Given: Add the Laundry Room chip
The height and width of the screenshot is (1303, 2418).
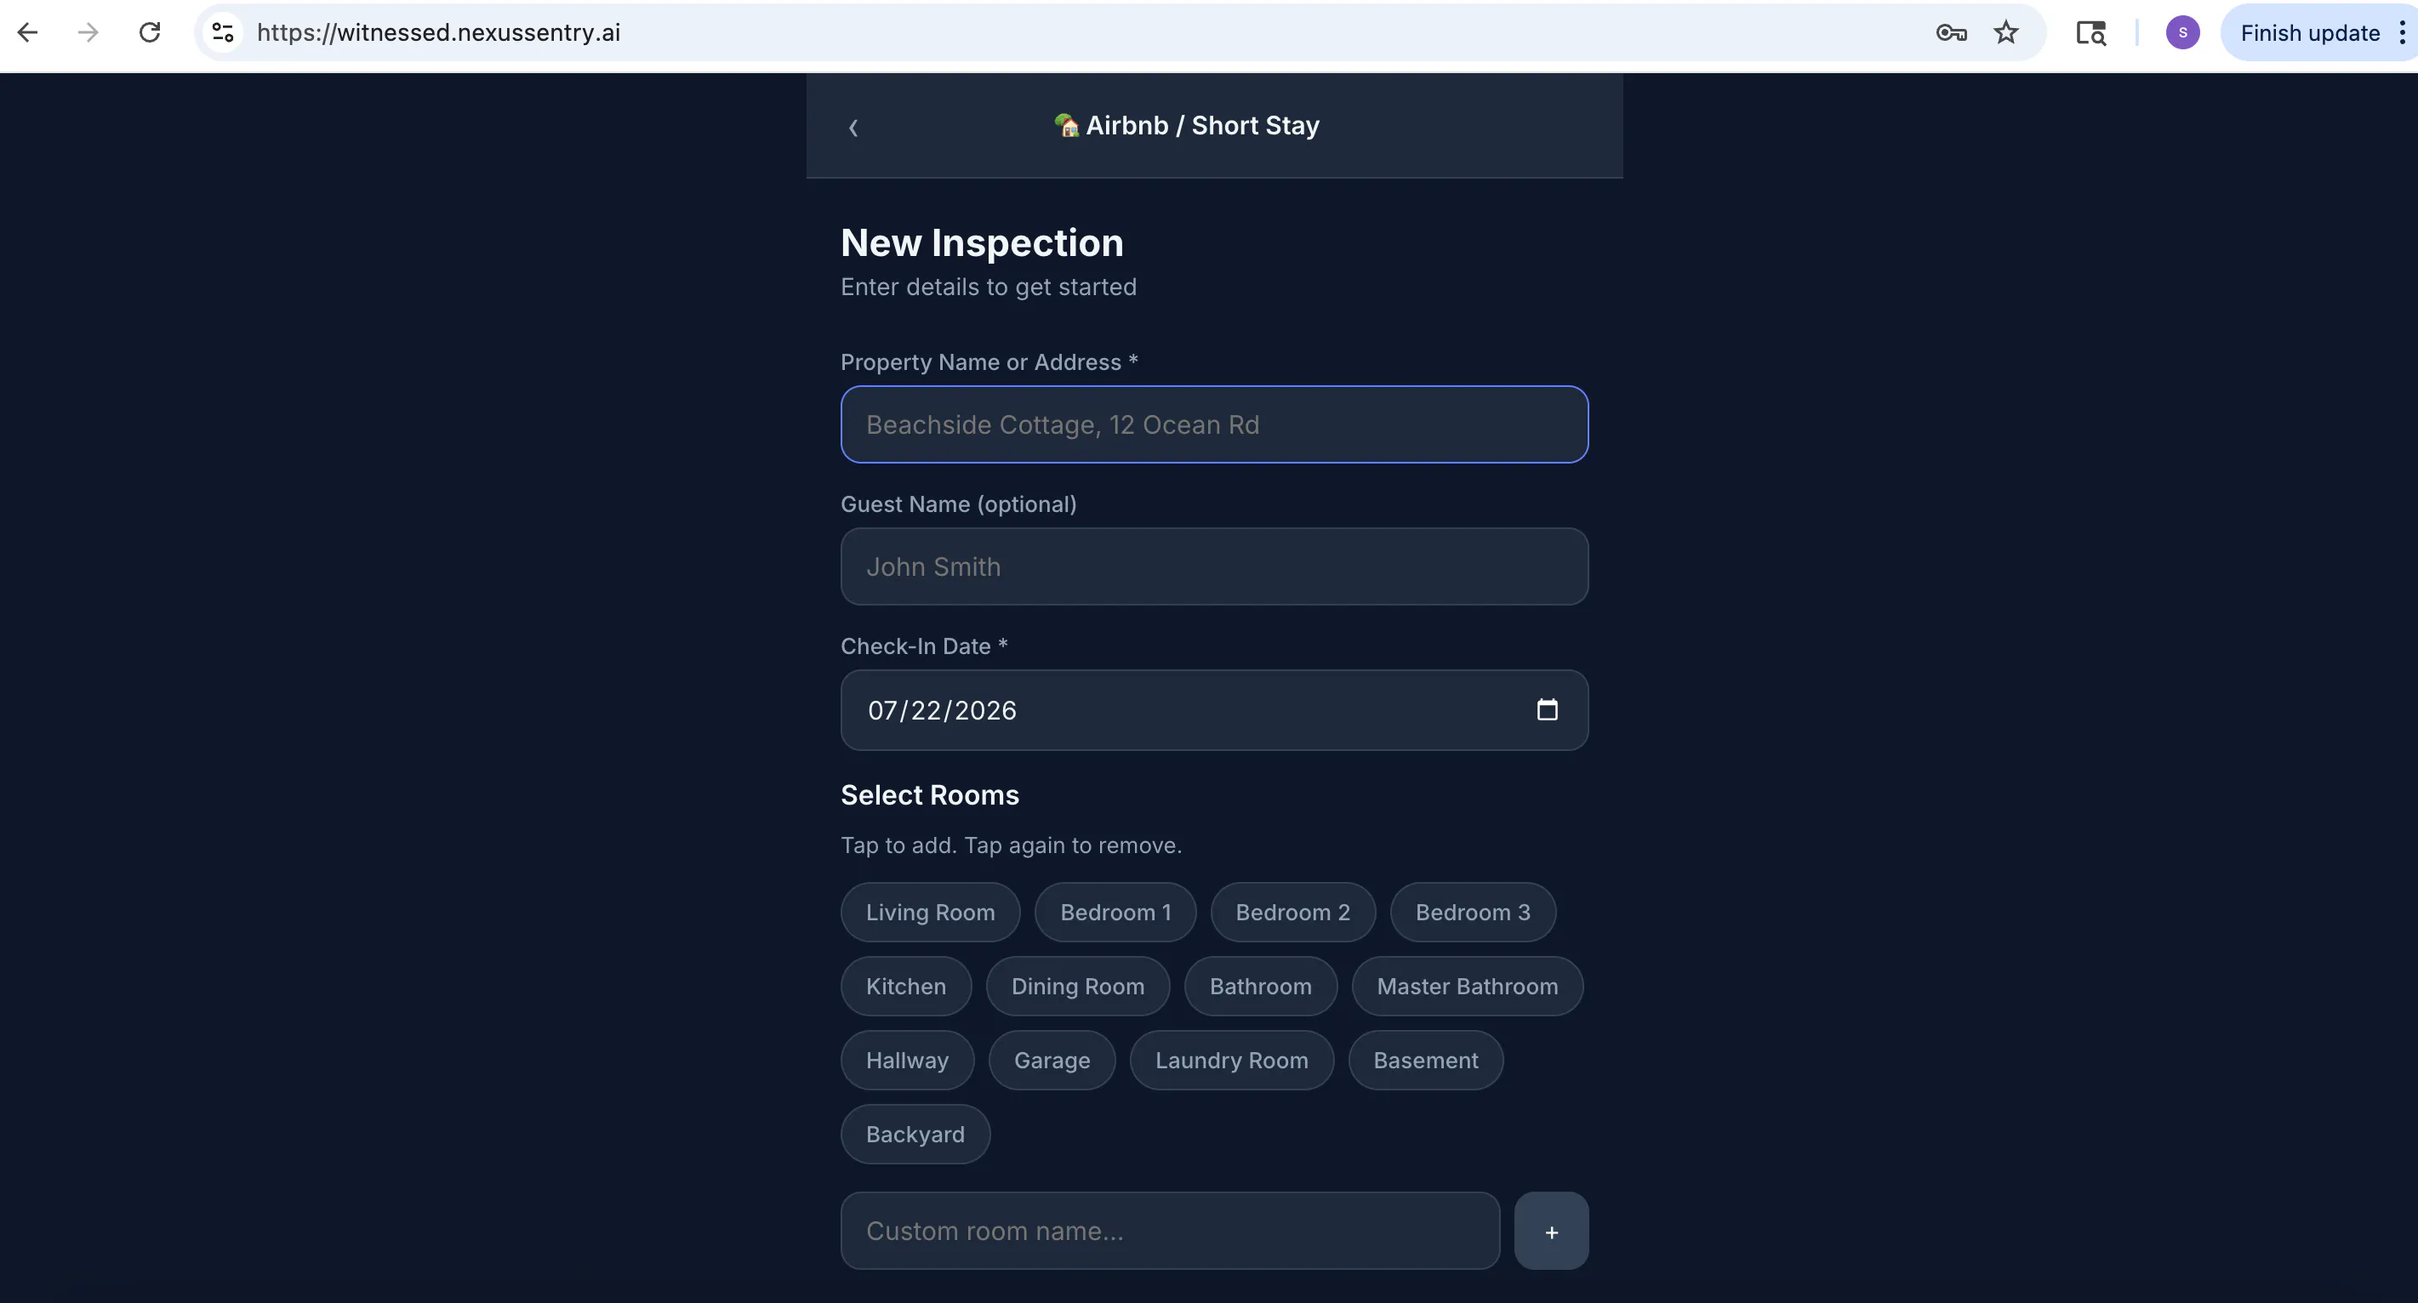Looking at the screenshot, I should pos(1231,1061).
